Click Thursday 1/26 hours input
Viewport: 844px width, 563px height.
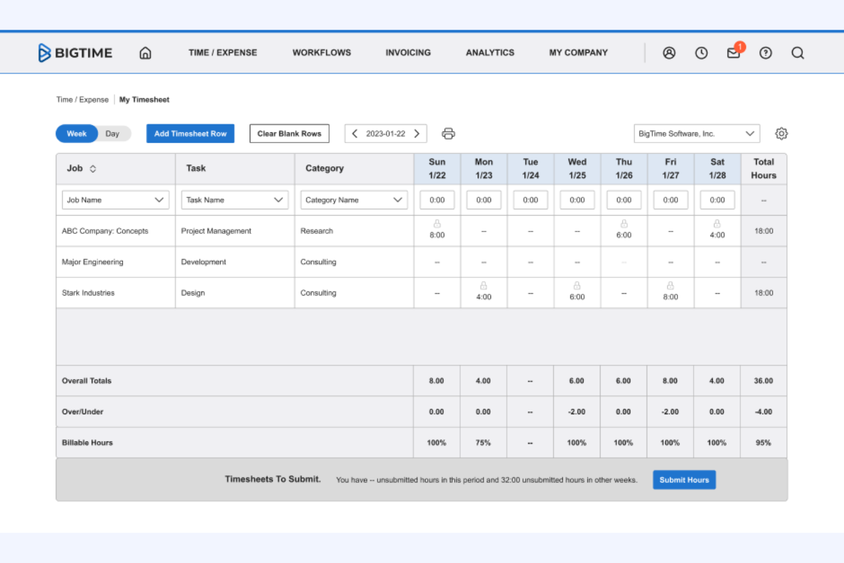click(624, 200)
